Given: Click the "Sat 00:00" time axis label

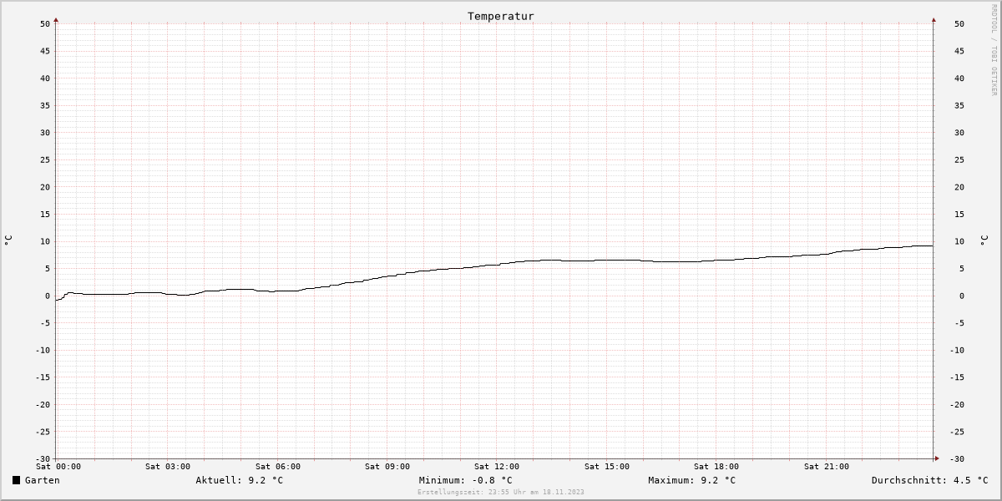Looking at the screenshot, I should [58, 467].
